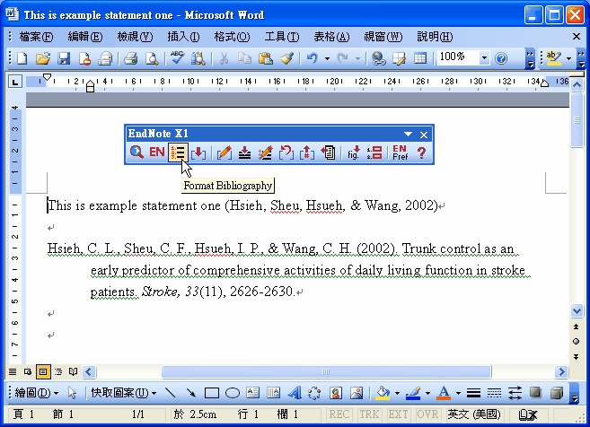This screenshot has height=427, width=590.
Task: Click Unformat Citation icon in EndNote toolbar
Action: (286, 152)
